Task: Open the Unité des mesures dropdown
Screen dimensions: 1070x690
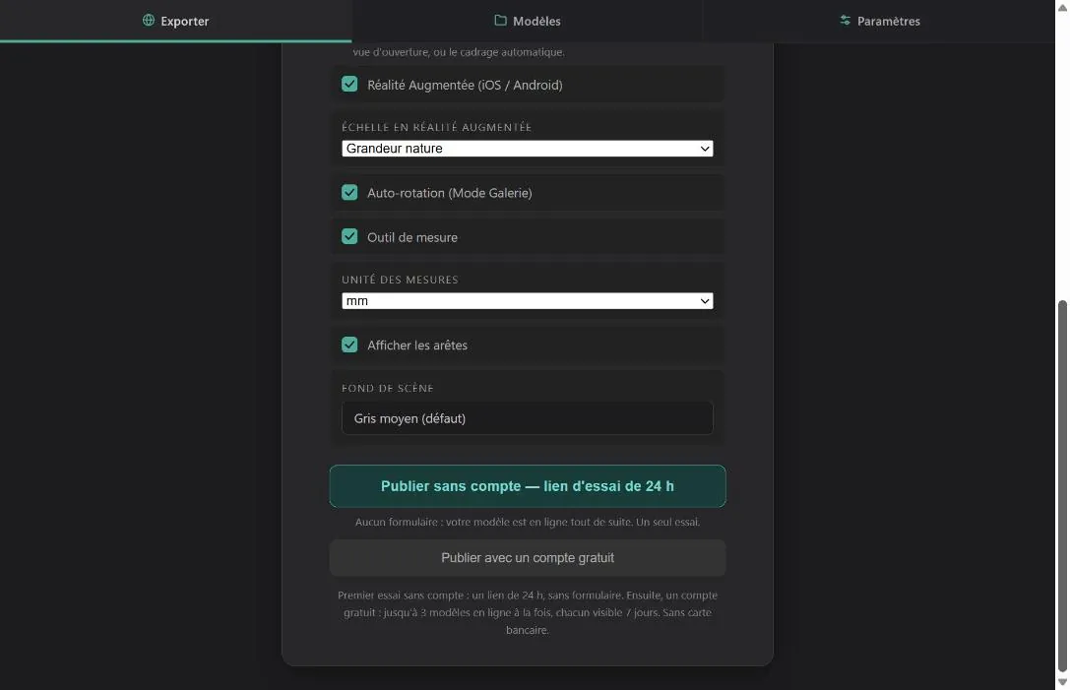Action: (x=528, y=301)
